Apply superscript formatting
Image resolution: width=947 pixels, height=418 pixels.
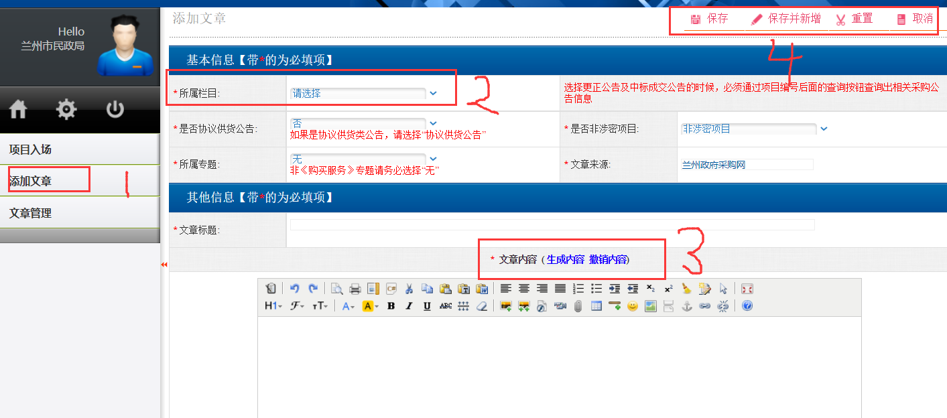668,289
